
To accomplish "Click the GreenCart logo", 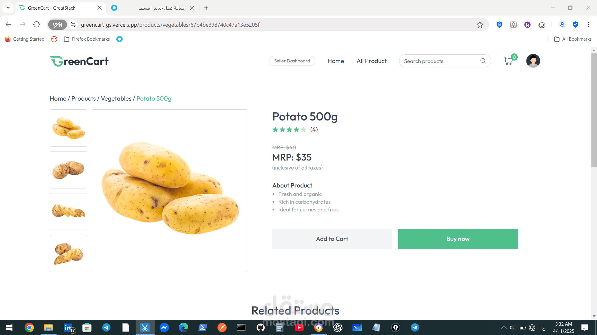I will click(79, 61).
